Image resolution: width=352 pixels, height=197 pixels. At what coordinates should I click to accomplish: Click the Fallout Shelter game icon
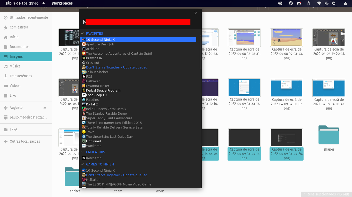[x=84, y=72]
